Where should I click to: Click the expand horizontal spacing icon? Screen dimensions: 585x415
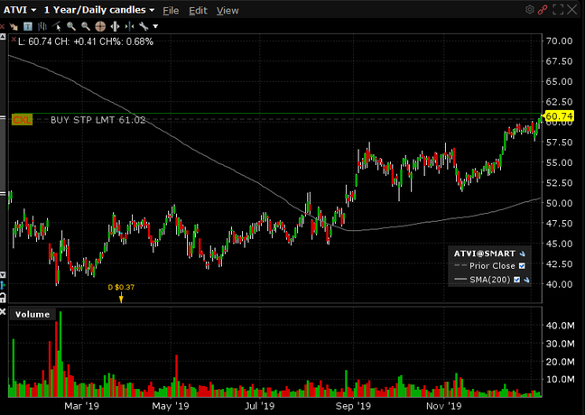(115, 26)
